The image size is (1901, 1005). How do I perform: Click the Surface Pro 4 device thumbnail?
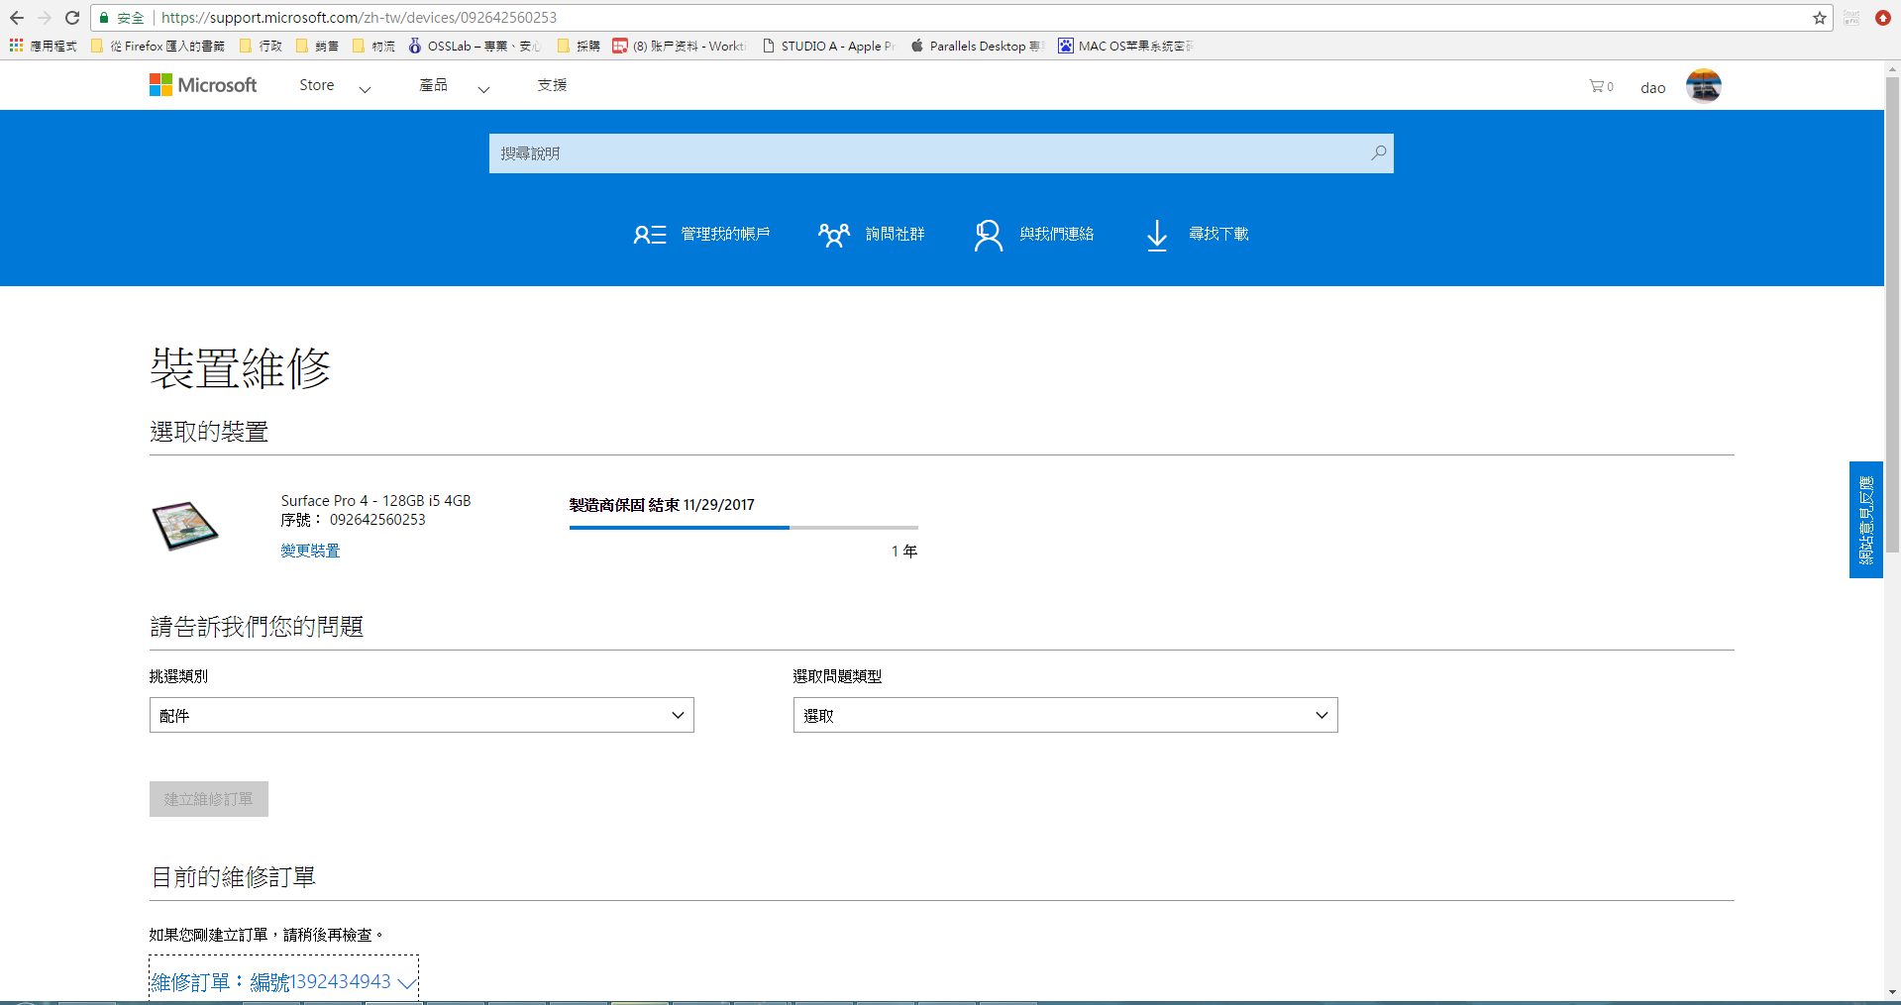(184, 526)
